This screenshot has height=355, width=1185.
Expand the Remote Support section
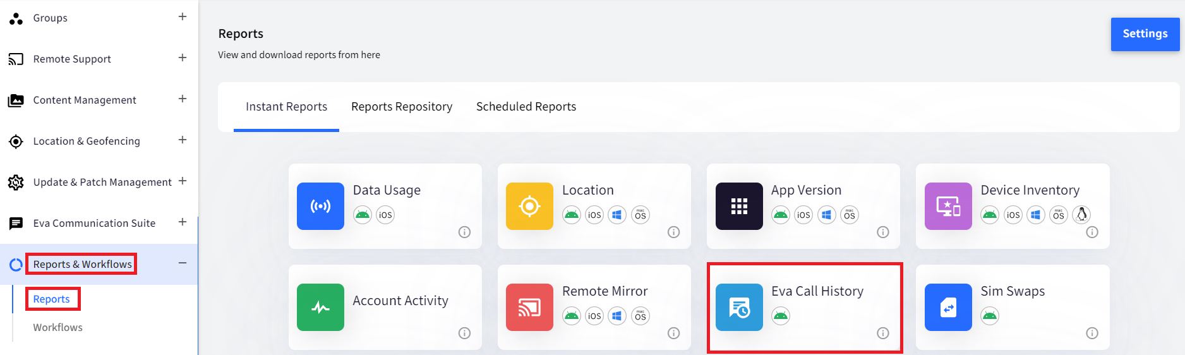pyautogui.click(x=183, y=57)
